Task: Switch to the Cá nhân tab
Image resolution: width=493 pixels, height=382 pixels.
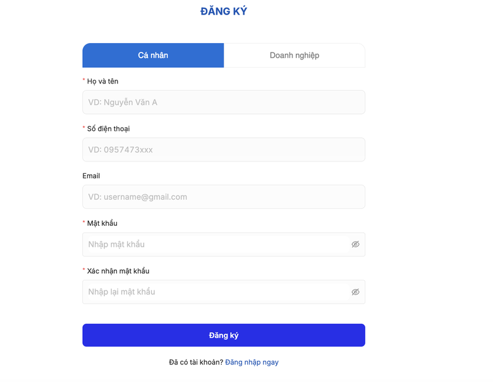Action: click(x=153, y=55)
